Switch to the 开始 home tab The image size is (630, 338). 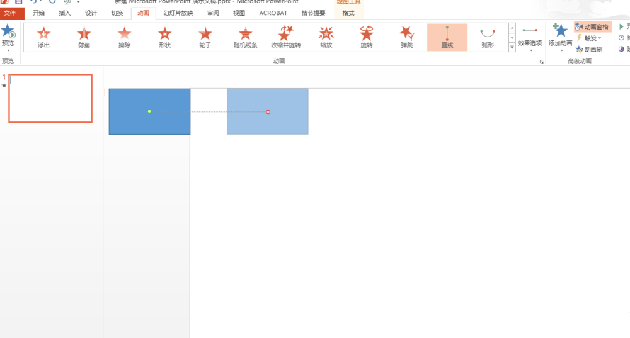(38, 13)
